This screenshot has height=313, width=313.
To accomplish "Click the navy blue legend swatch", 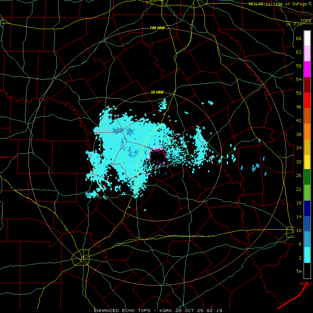I will coord(307,208).
